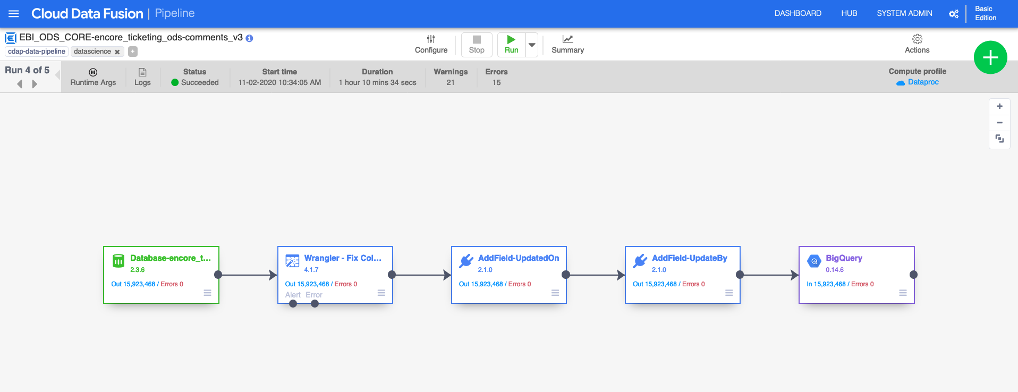Click the BigQuery node output endpoint
The width and height of the screenshot is (1018, 392).
click(x=913, y=275)
